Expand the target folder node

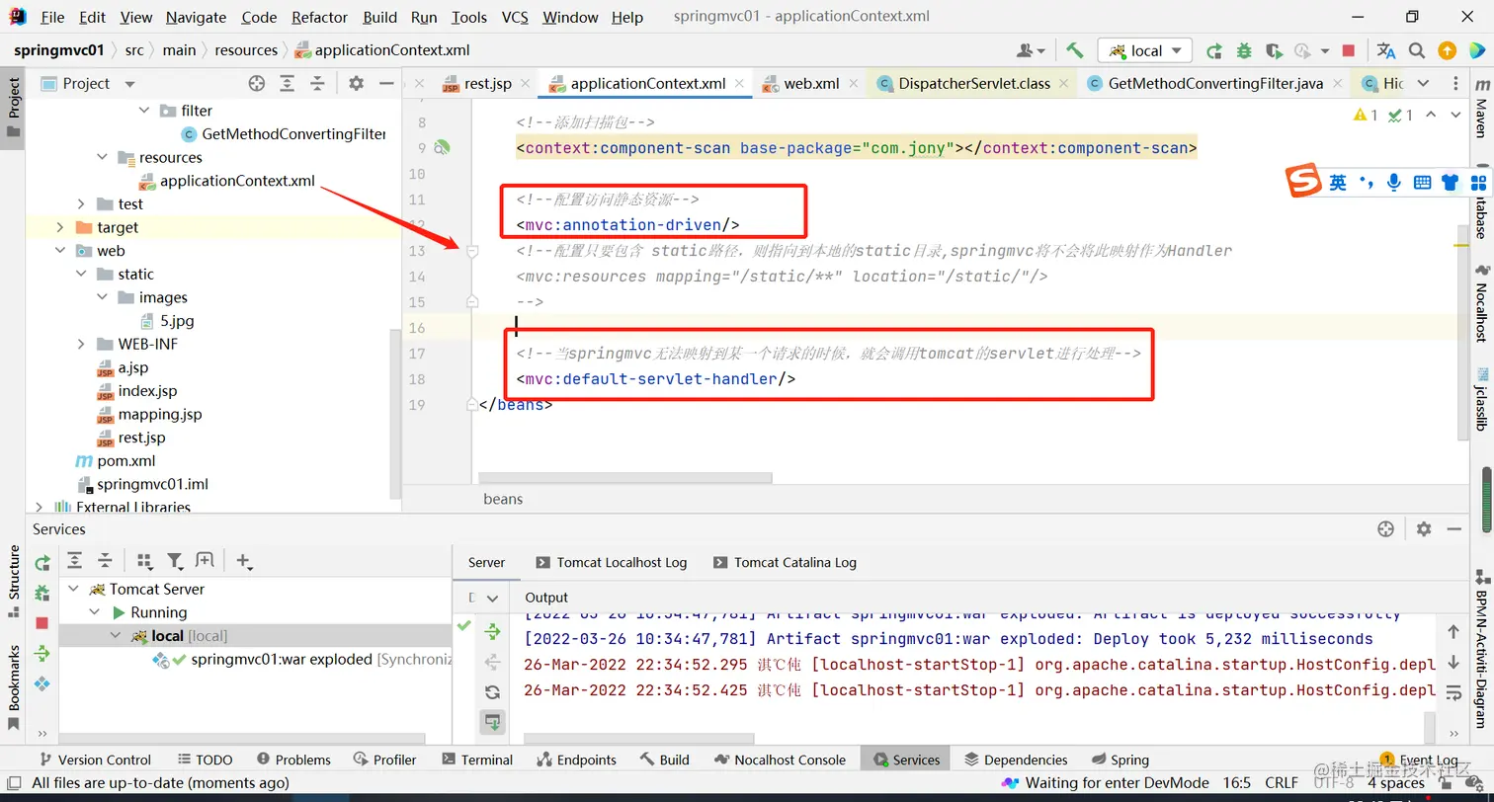(59, 227)
